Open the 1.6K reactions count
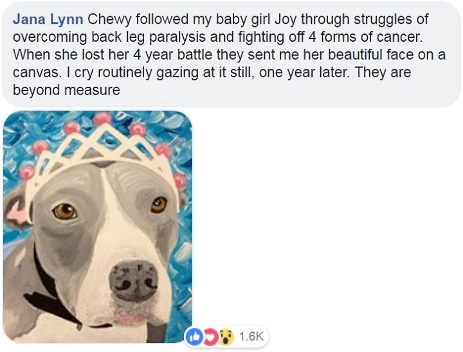The height and width of the screenshot is (352, 463). (251, 337)
